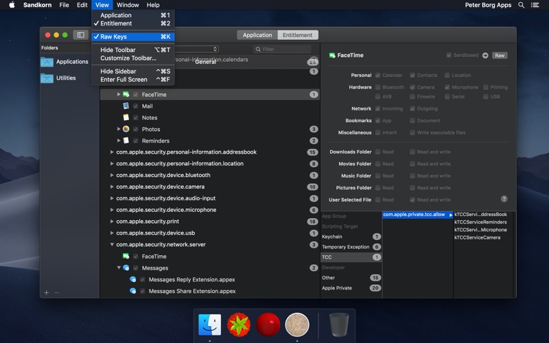Open the Apple menu

click(x=12, y=5)
